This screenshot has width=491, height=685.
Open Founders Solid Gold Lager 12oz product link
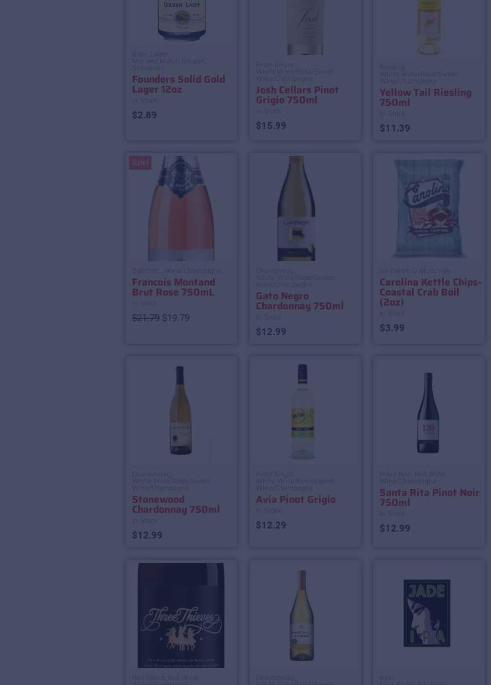tap(178, 85)
